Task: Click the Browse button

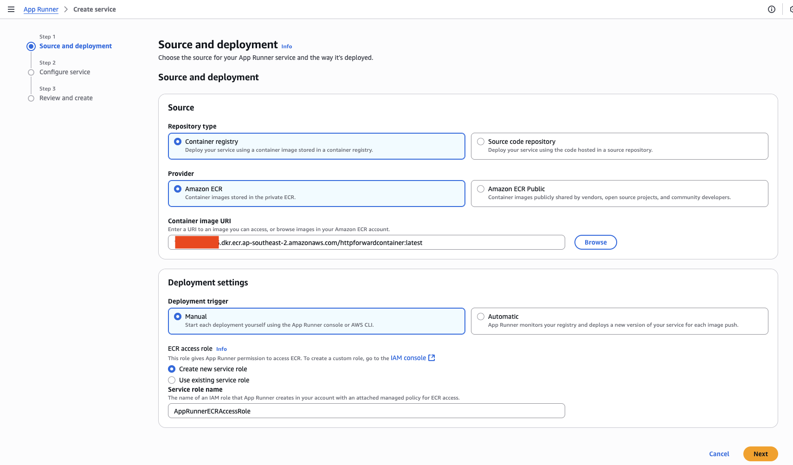Action: coord(596,242)
